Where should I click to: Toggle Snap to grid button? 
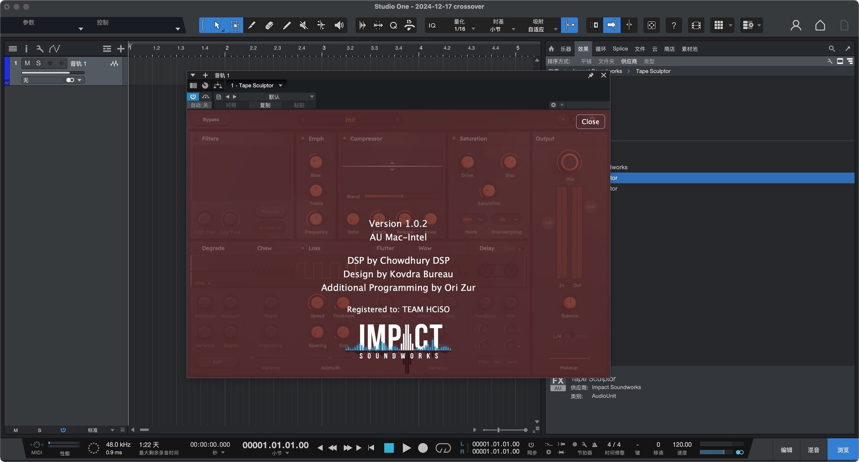[x=570, y=25]
